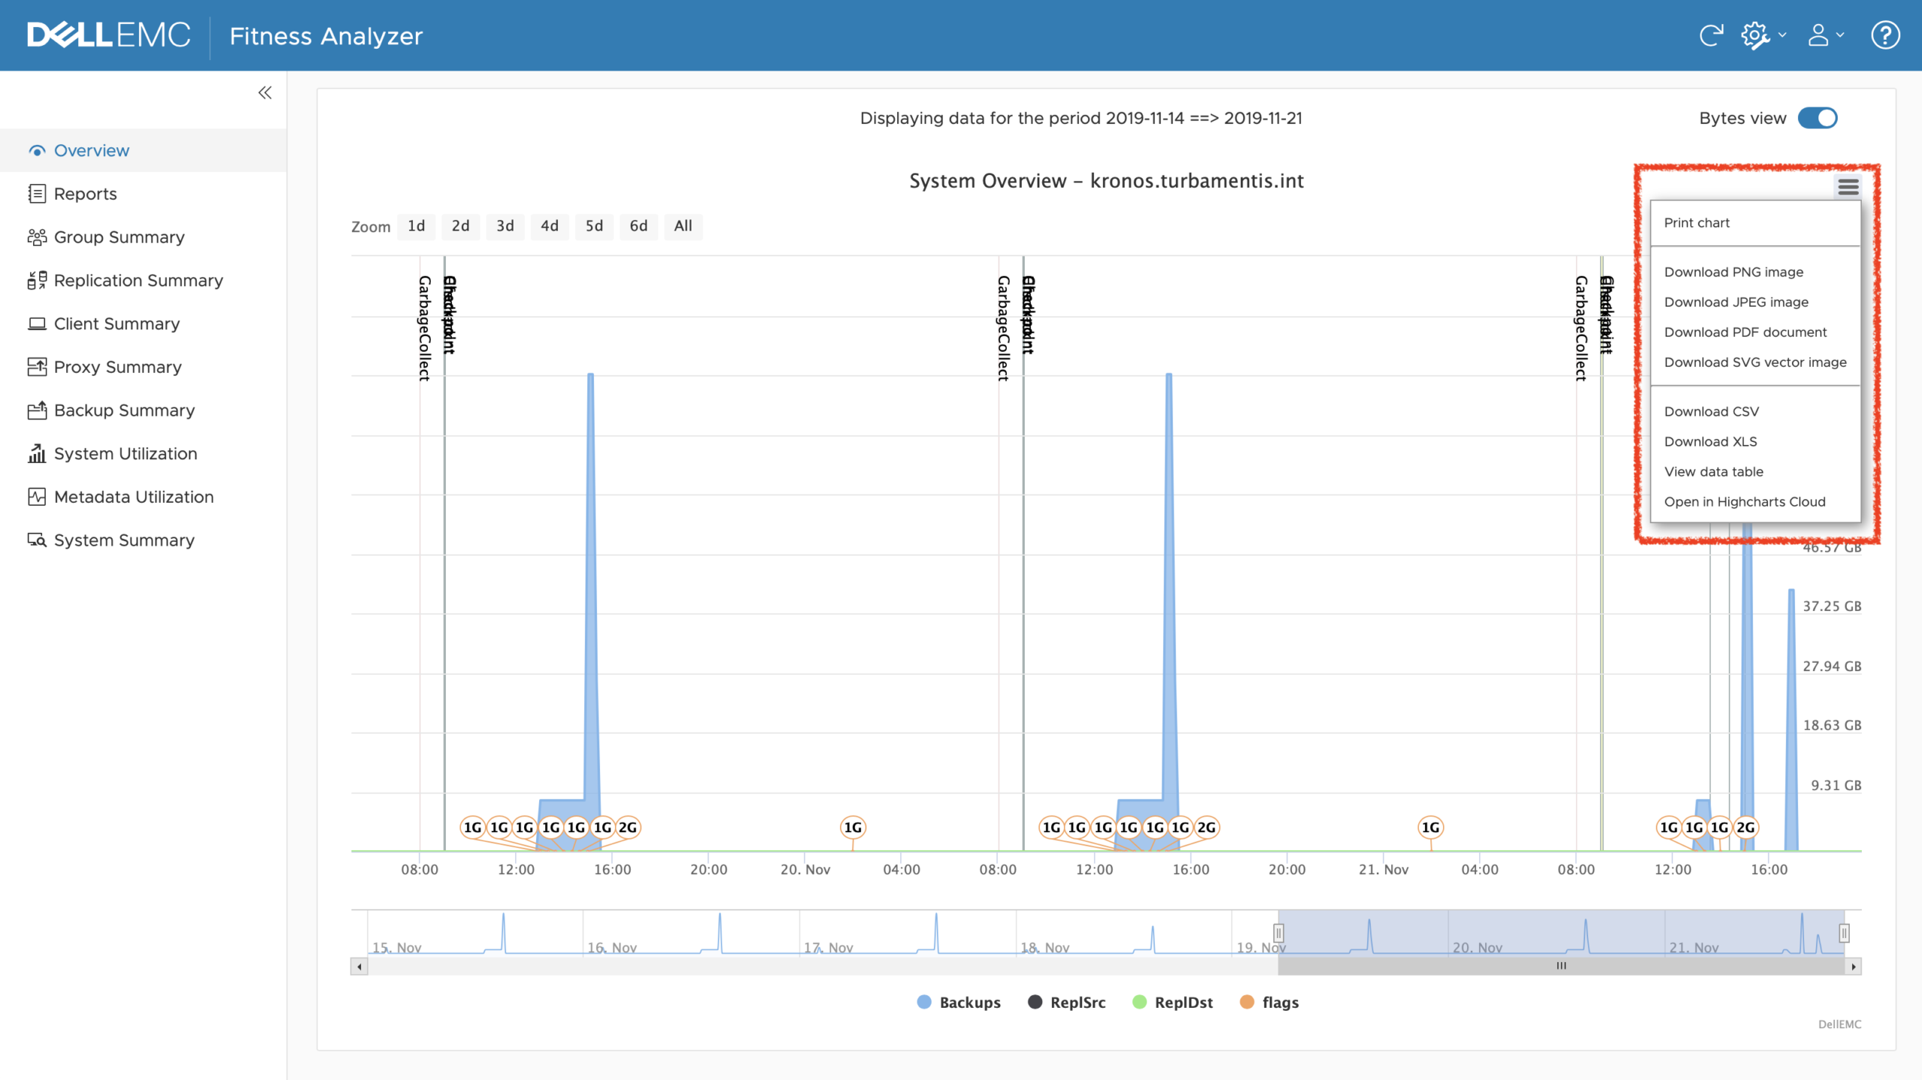The width and height of the screenshot is (1922, 1080).
Task: Click the Backup Summary sidebar icon
Action: click(x=35, y=411)
